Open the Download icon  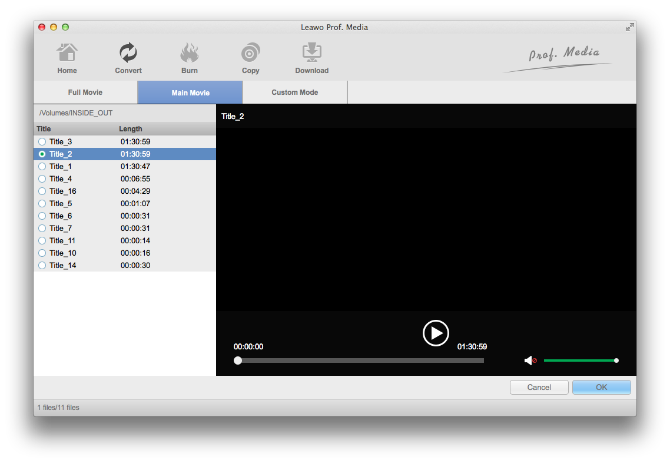[311, 54]
